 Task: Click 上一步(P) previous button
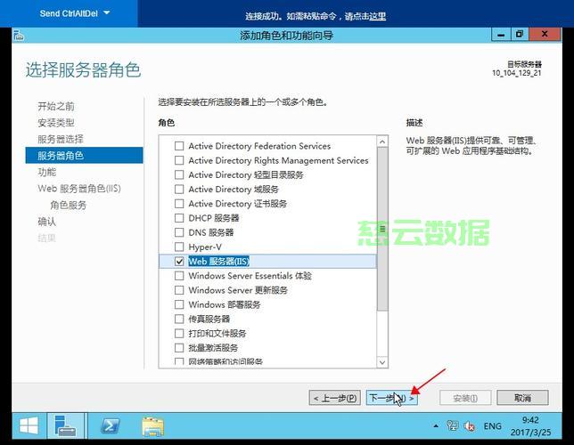[334, 398]
